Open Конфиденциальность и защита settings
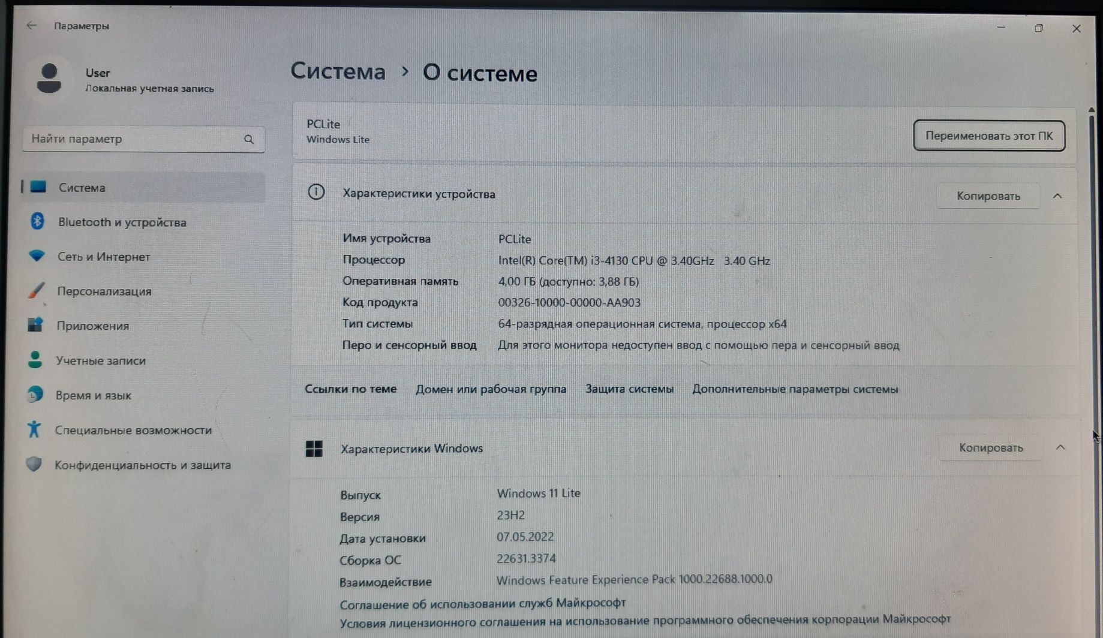 pos(143,465)
